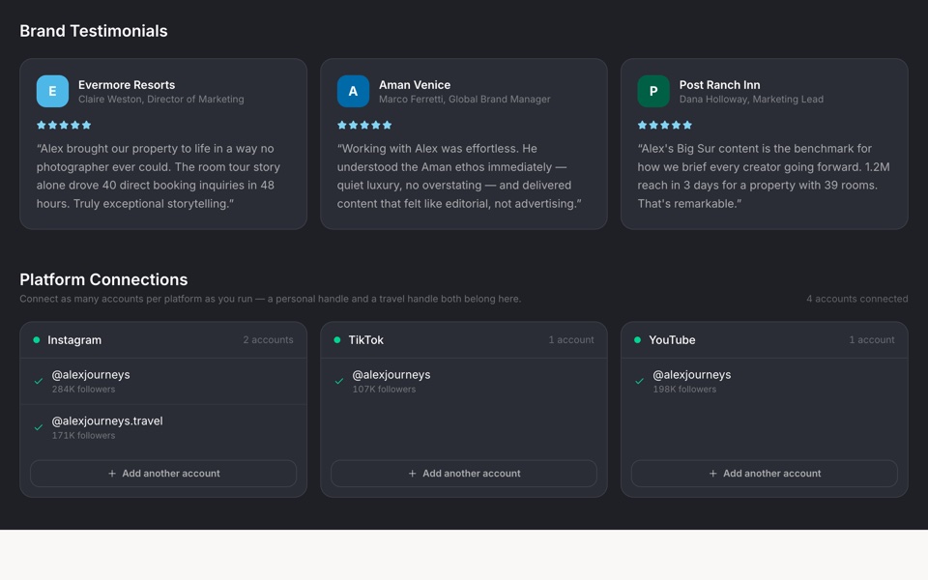Click the 'Connect as many accounts per platform' subtitle
The width and height of the screenshot is (928, 580).
271,299
